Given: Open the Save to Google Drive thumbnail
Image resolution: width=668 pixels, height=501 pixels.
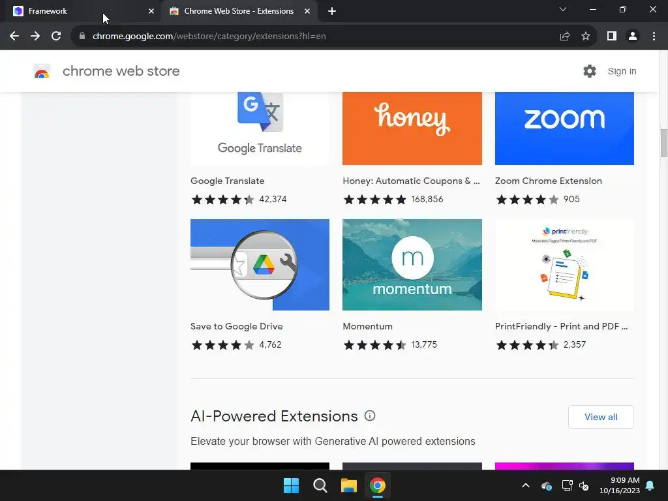Looking at the screenshot, I should [260, 265].
